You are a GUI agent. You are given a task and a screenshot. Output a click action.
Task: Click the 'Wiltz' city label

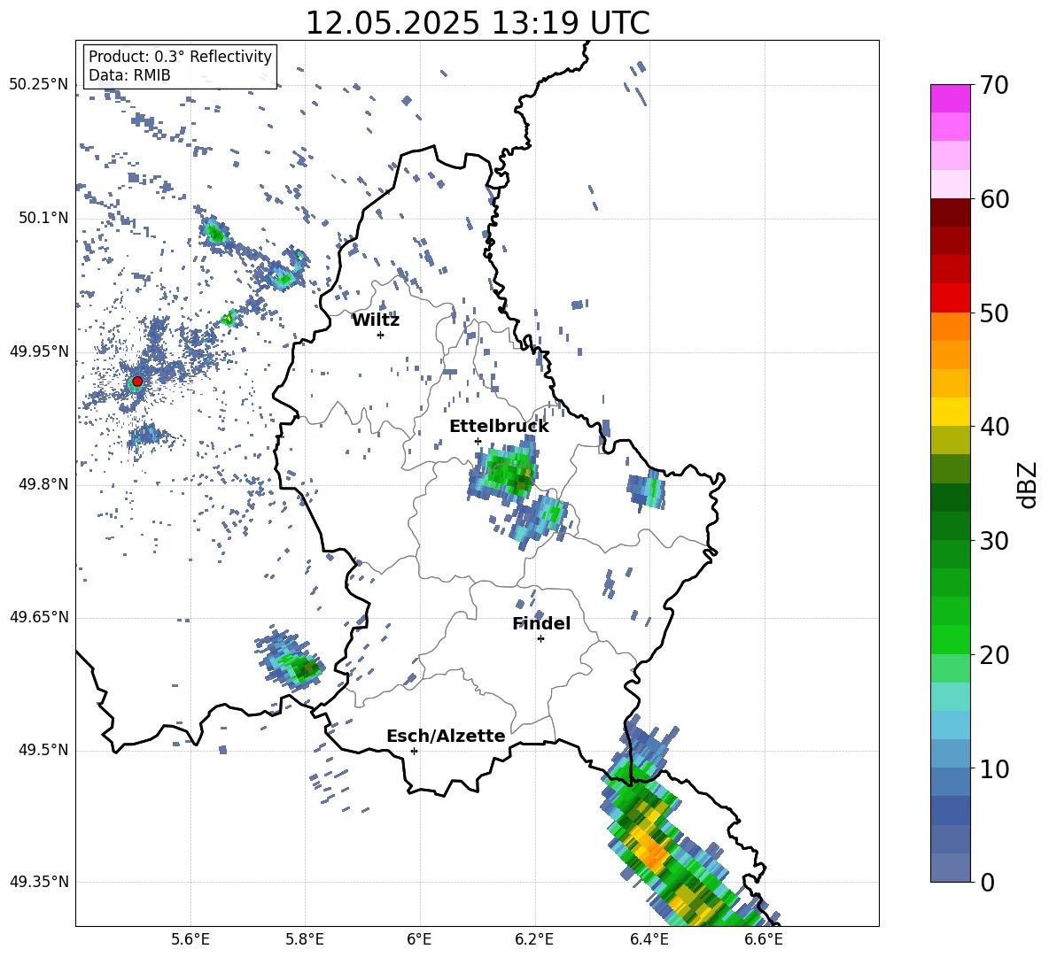(x=376, y=320)
